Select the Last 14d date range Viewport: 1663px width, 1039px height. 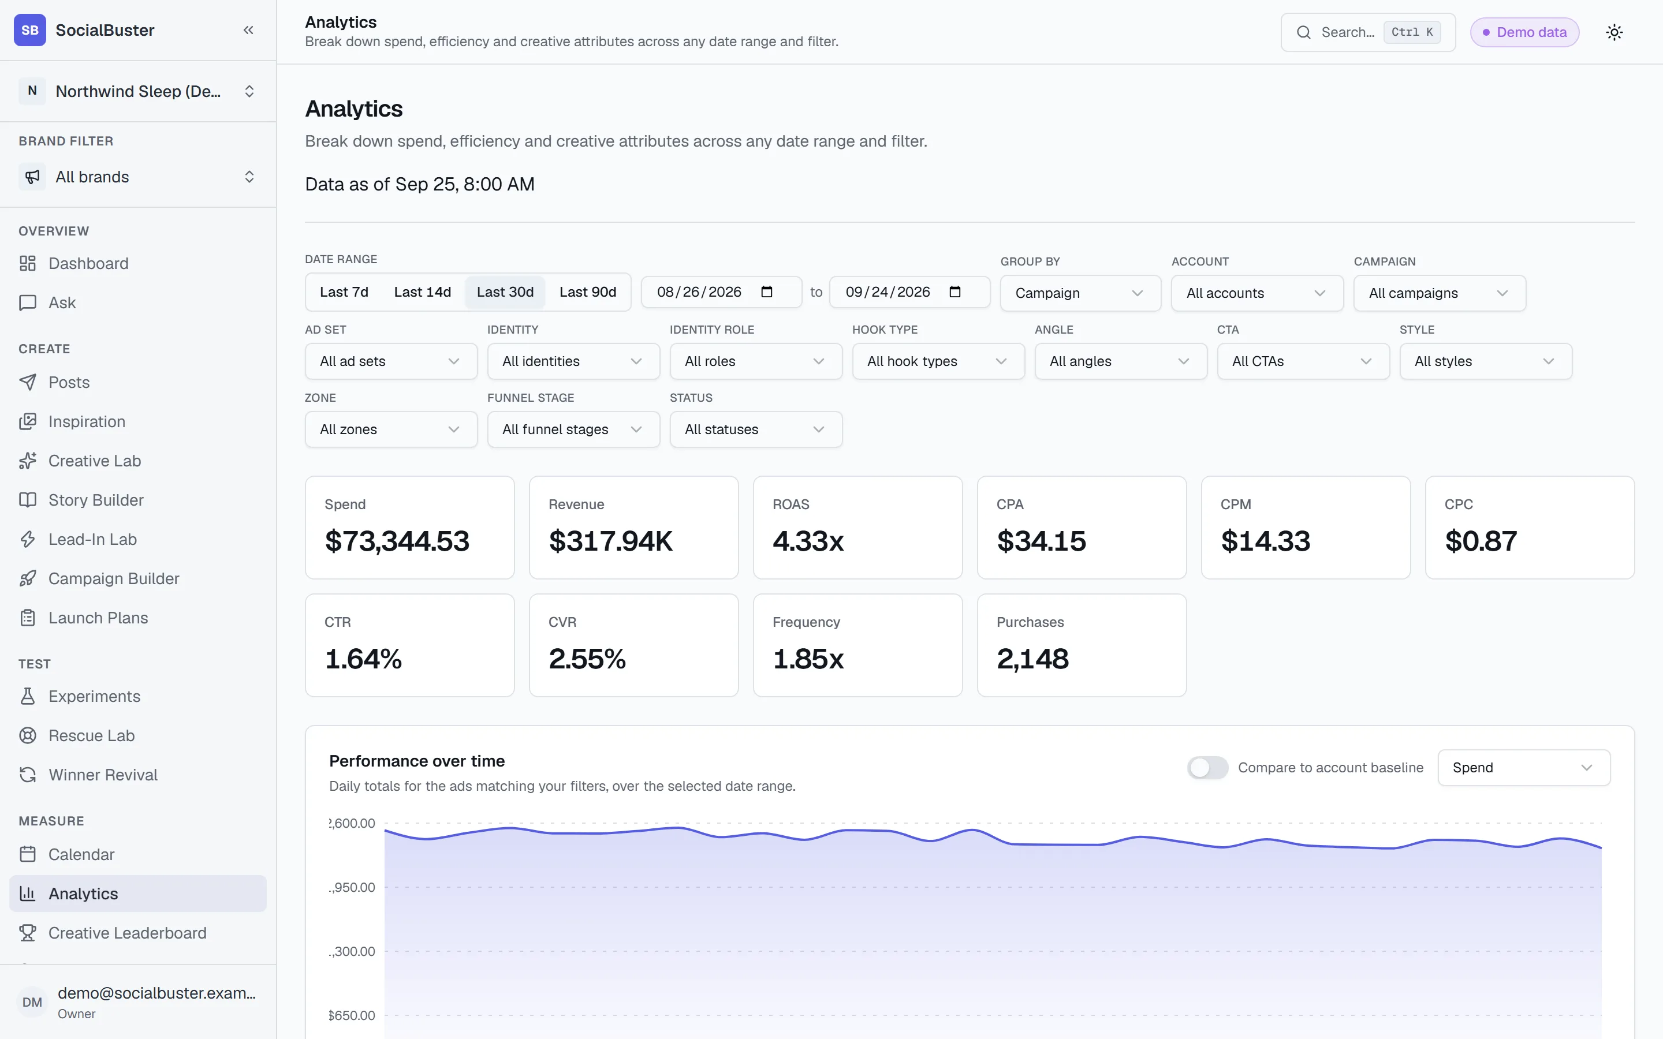click(423, 292)
